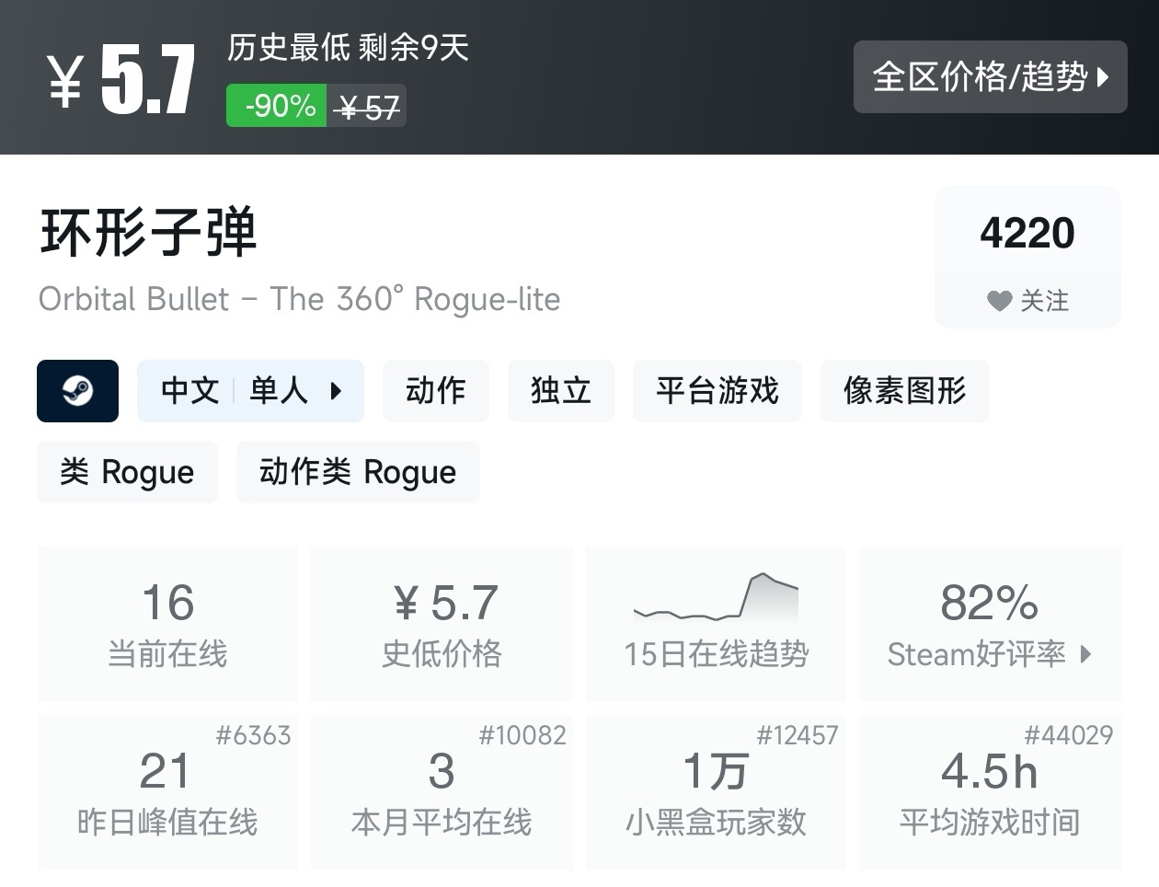This screenshot has height=887, width=1159.
Task: Select the 动作类 Rogue tag
Action: [x=358, y=472]
